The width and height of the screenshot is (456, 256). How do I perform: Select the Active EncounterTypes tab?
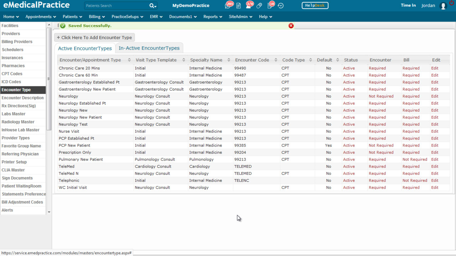85,48
